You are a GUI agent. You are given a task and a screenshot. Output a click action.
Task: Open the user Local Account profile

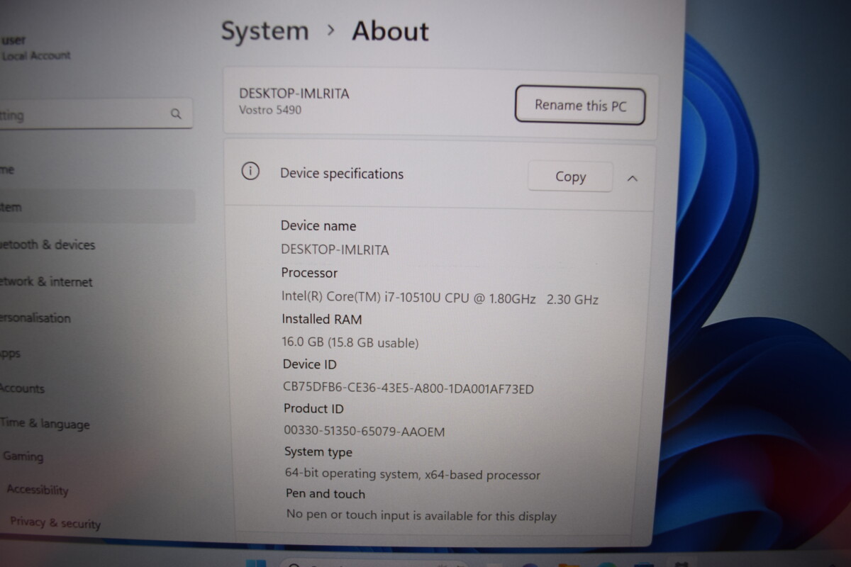click(x=35, y=48)
